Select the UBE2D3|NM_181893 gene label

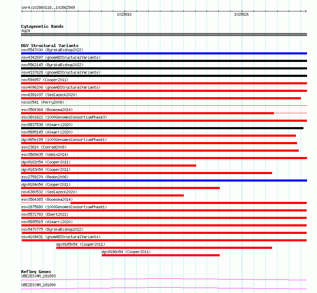pyautogui.click(x=38, y=276)
